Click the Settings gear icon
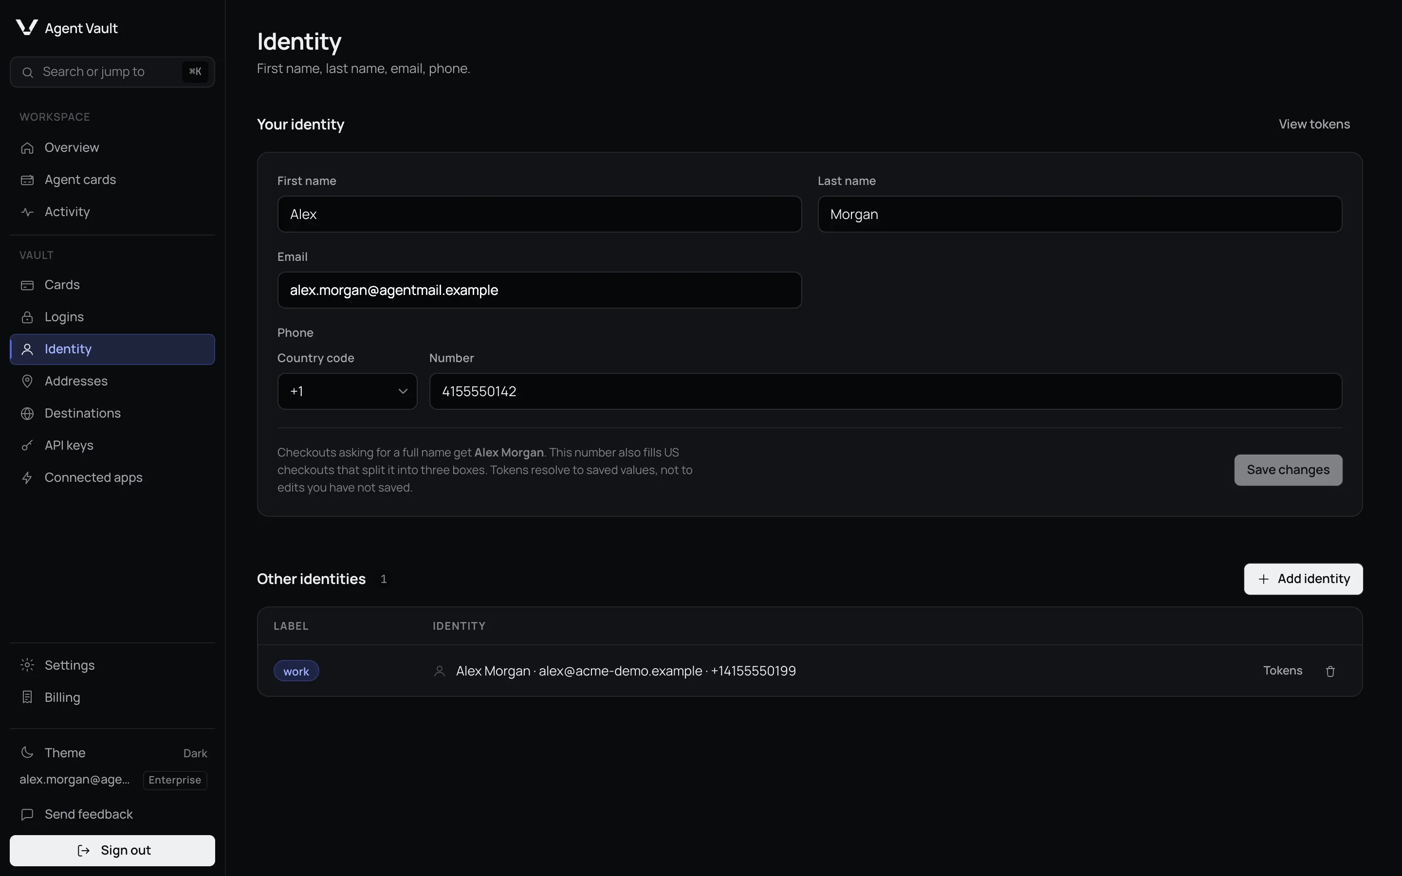The height and width of the screenshot is (876, 1402). point(27,665)
